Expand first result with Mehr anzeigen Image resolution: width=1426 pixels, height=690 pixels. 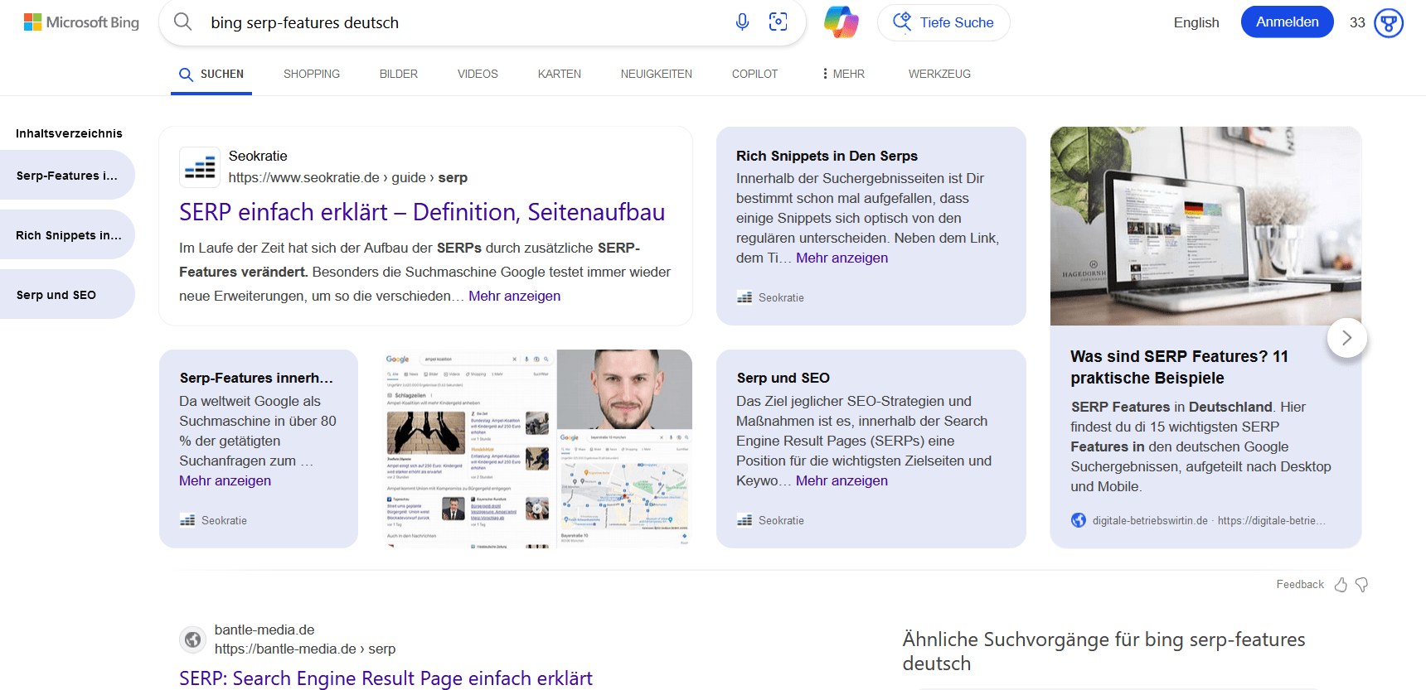[514, 296]
